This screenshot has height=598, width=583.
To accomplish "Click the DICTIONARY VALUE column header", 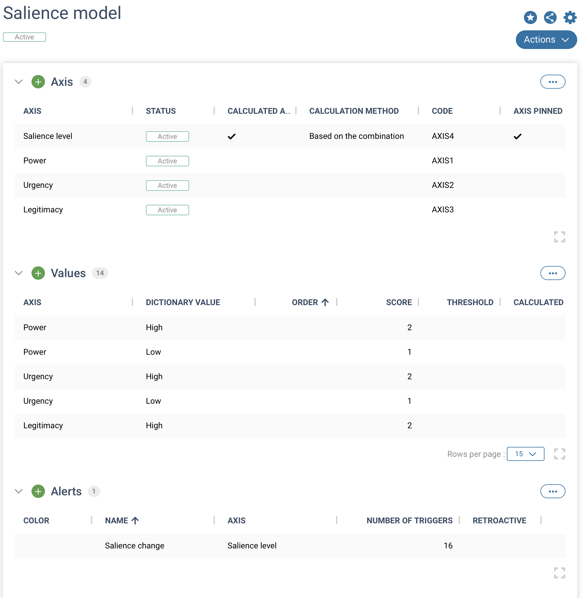I will 183,303.
